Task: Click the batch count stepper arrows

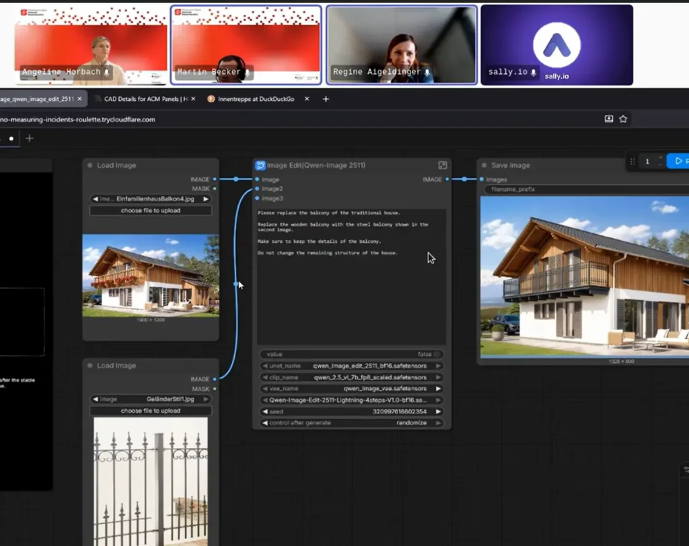Action: point(660,161)
